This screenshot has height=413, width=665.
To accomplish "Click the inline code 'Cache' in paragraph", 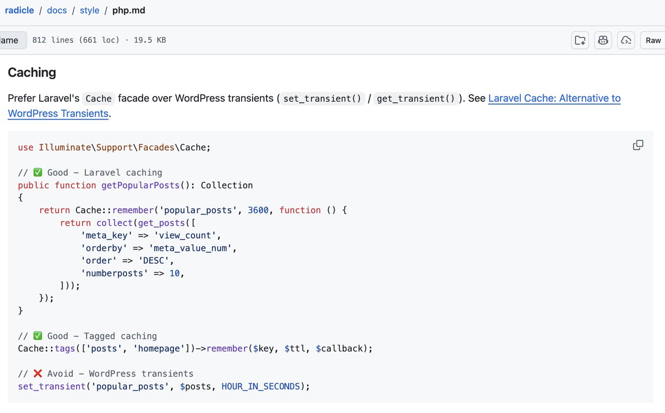I will click(x=99, y=99).
